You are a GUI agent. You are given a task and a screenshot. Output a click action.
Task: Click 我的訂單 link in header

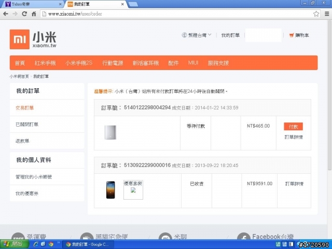point(230,35)
